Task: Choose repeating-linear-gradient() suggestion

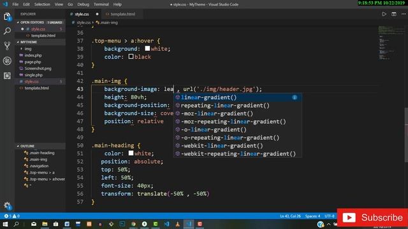Action: 238,106
